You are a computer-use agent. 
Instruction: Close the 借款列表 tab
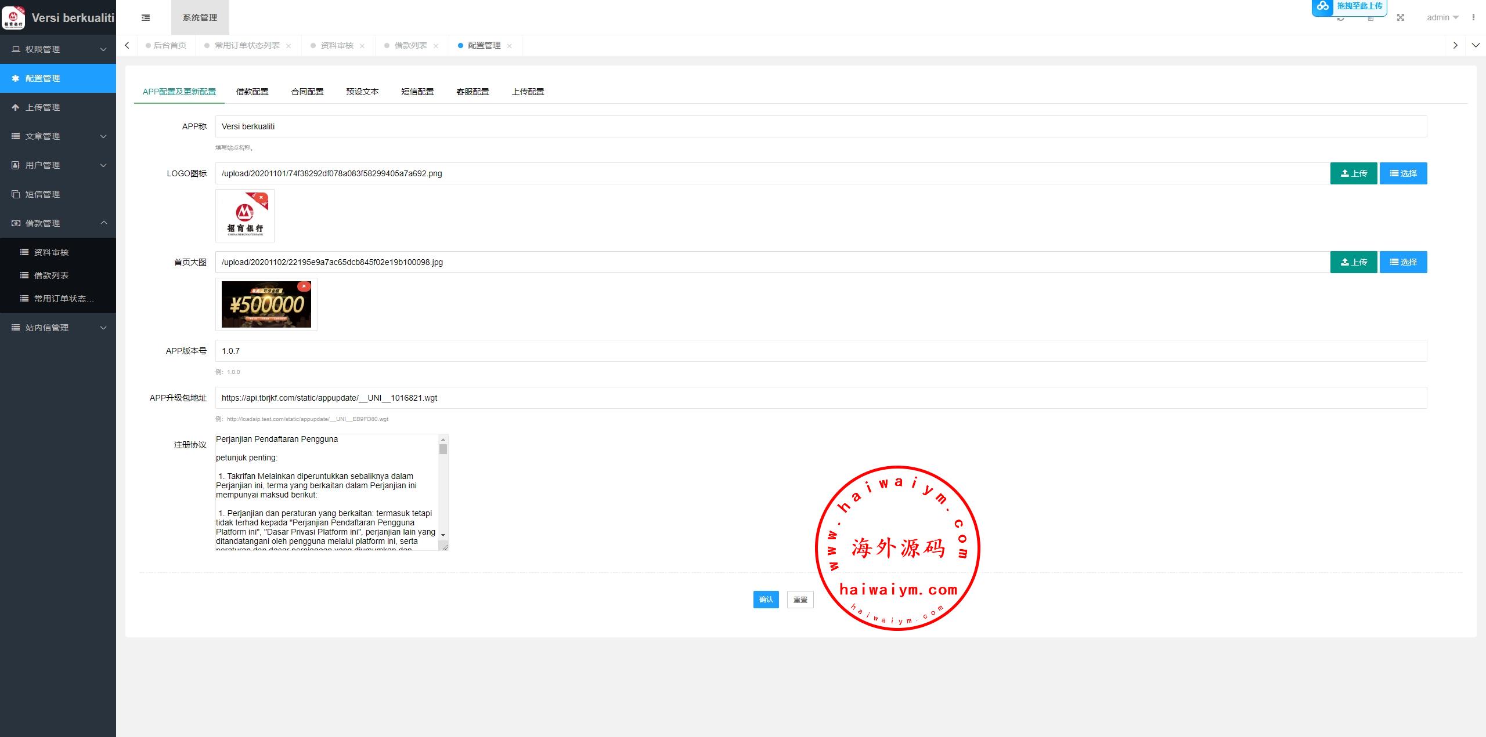(436, 46)
